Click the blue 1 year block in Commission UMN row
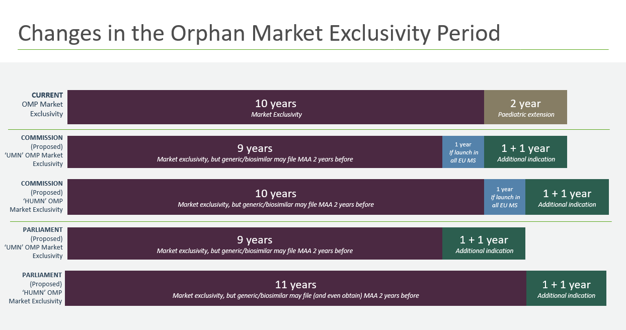This screenshot has height=330, width=626. click(463, 152)
